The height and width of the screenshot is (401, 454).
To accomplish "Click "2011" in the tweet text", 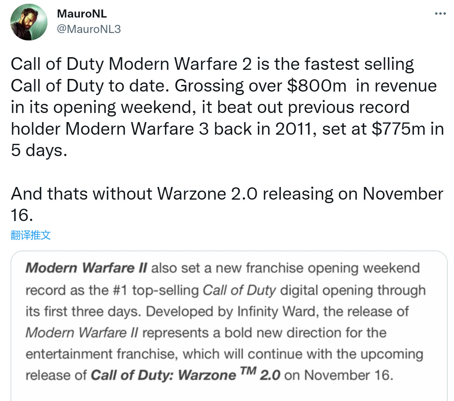I will click(294, 129).
